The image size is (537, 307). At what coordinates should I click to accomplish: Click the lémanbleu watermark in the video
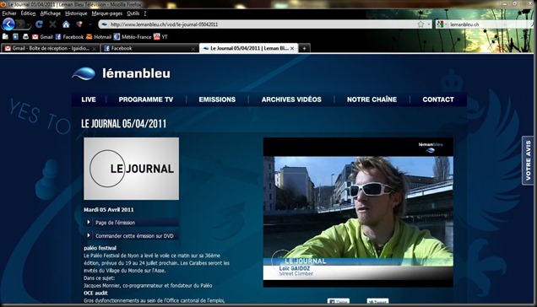pos(431,147)
